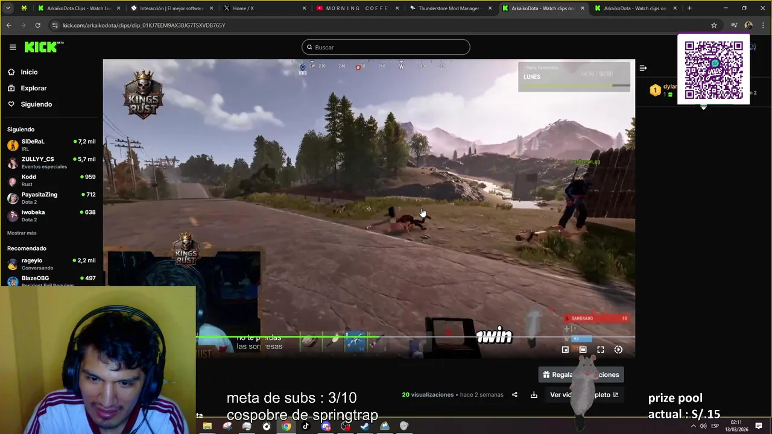Open iwobeka's Dota 2 stream
This screenshot has width=772, height=434.
click(51, 215)
